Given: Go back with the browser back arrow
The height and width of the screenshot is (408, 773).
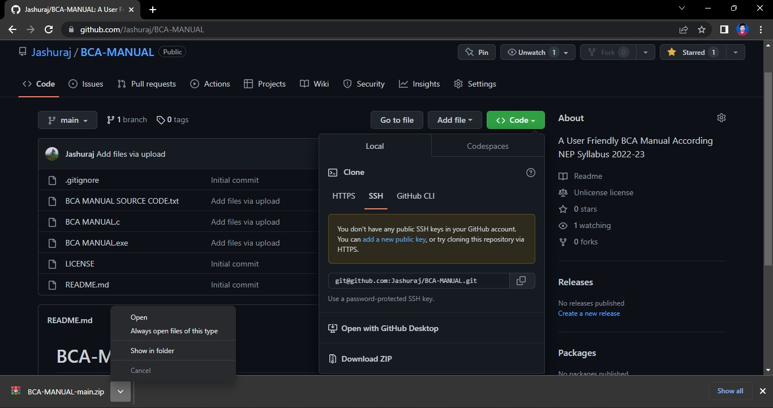Looking at the screenshot, I should (12, 29).
